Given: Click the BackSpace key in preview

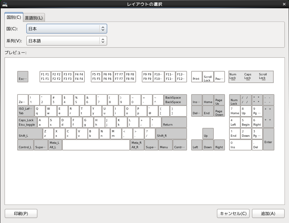Looking at the screenshot, I should (x=175, y=100).
